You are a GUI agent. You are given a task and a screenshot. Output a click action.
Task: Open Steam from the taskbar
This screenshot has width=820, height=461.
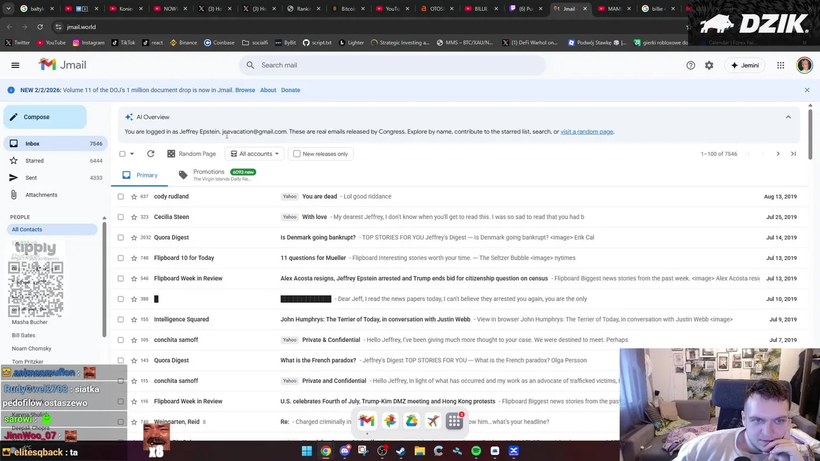click(401, 451)
